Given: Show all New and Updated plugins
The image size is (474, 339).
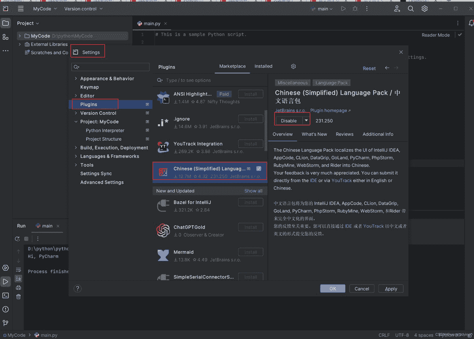Looking at the screenshot, I should 253,191.
